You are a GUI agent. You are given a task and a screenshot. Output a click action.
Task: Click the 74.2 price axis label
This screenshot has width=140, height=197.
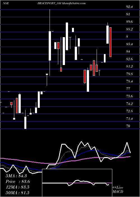point(129,104)
